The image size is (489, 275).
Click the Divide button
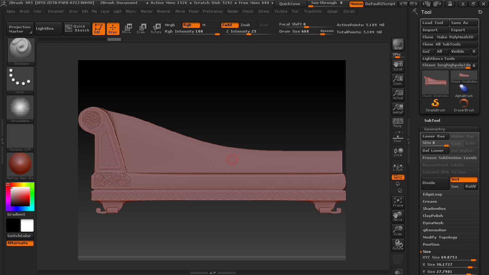click(x=435, y=183)
